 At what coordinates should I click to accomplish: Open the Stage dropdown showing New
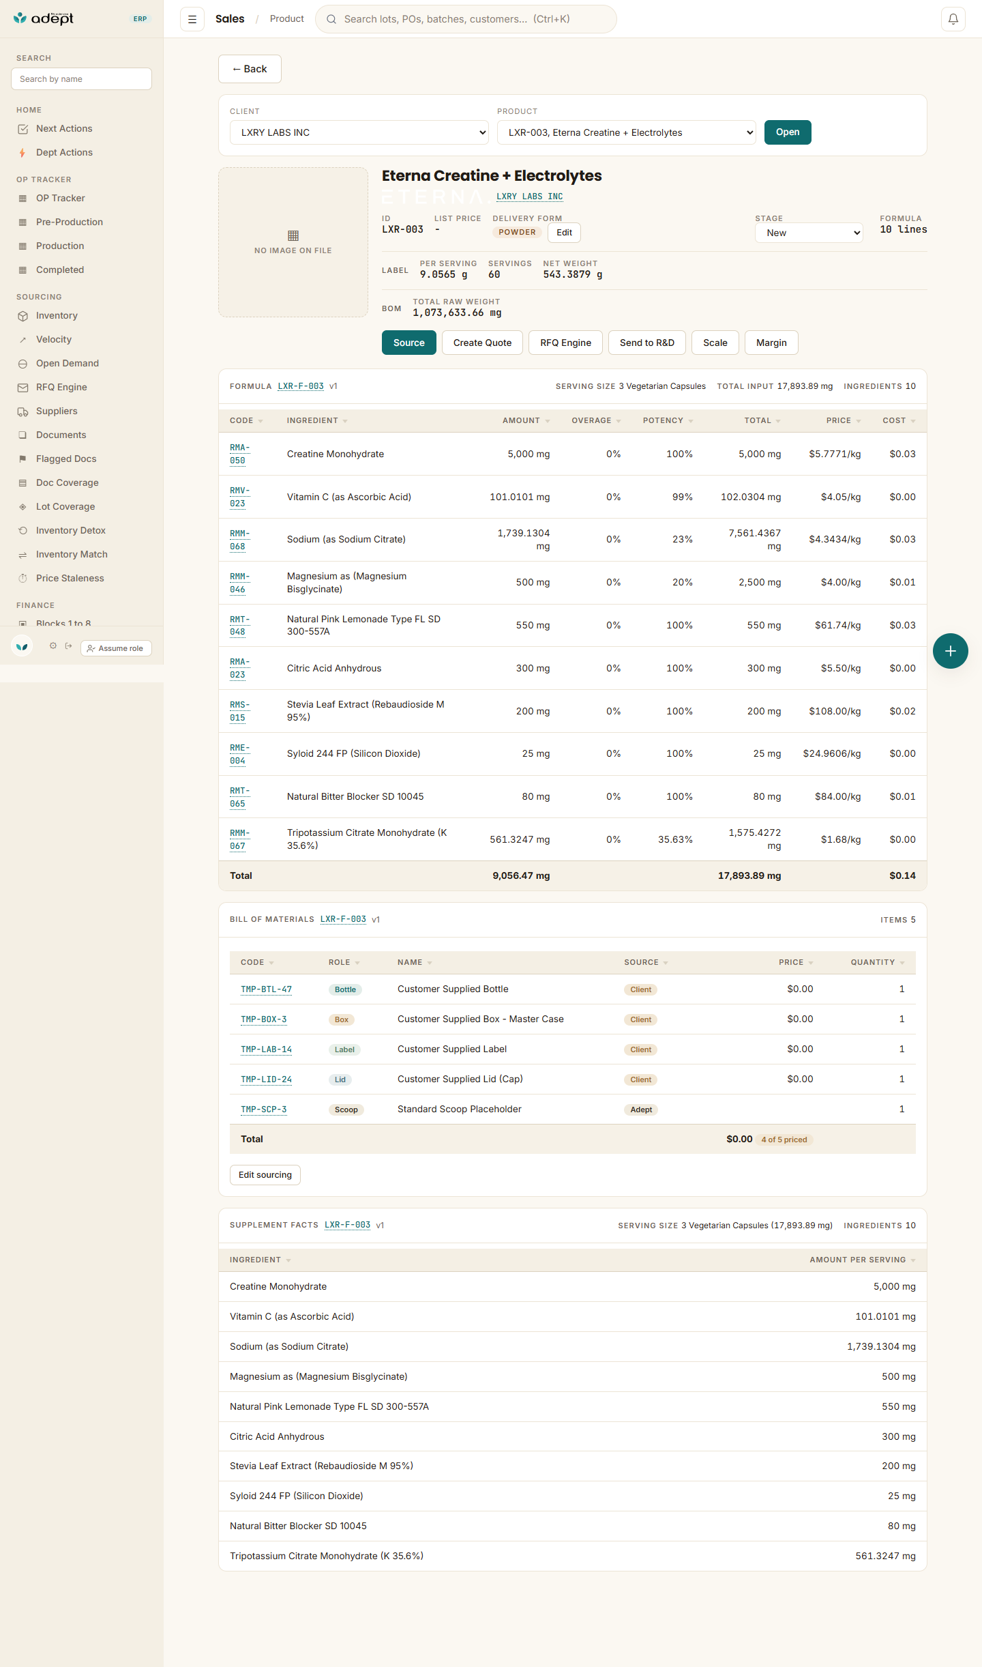click(809, 233)
